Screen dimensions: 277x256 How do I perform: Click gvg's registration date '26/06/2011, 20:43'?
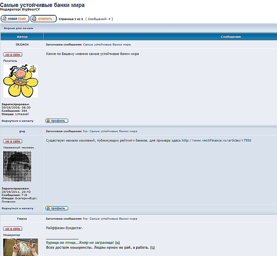tap(16, 192)
